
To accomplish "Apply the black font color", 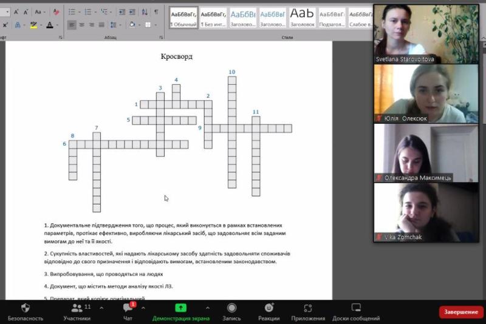I will 50,25.
